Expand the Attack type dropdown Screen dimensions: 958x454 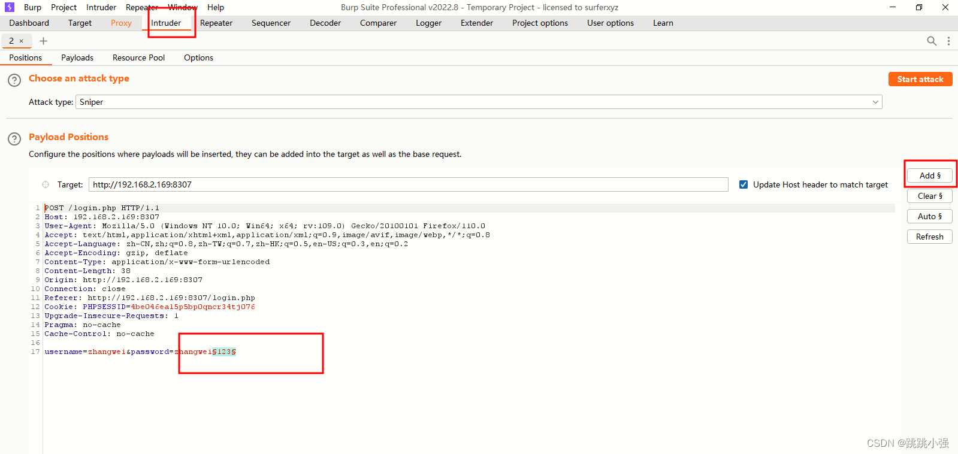(x=876, y=102)
